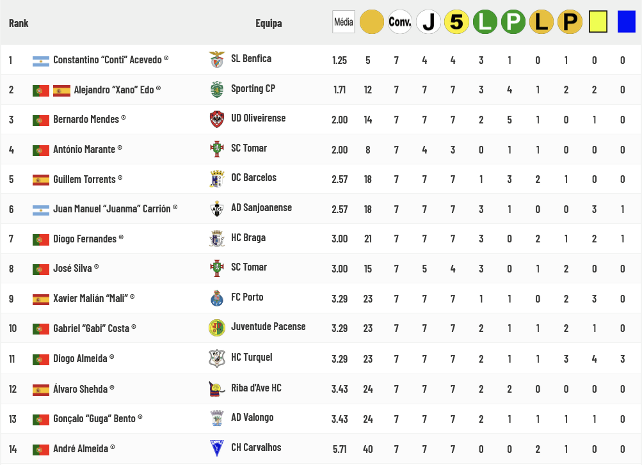The image size is (642, 465).
Task: Open Xavier Malián "Mali" player page
Action: [90, 299]
